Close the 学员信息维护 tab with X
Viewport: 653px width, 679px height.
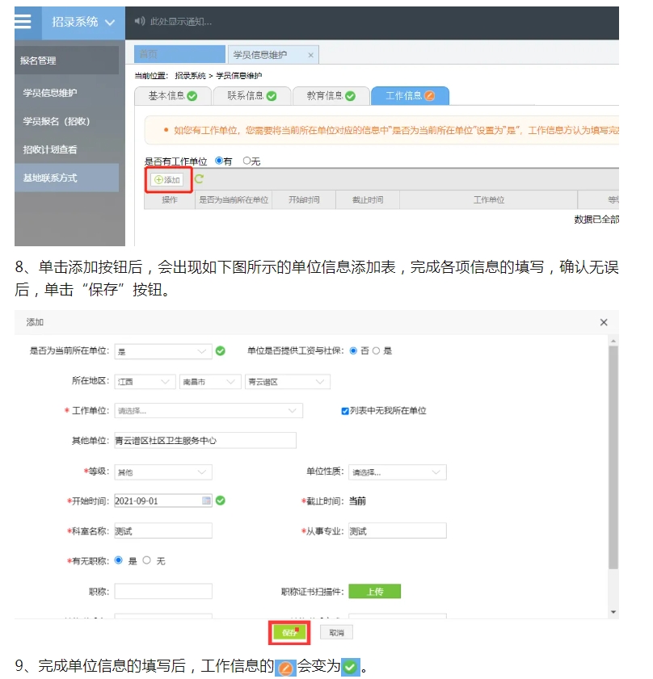tap(310, 55)
